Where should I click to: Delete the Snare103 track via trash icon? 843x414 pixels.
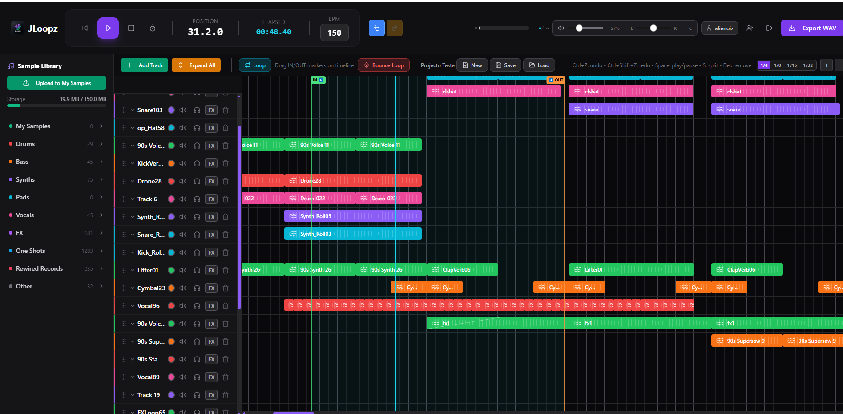(226, 110)
